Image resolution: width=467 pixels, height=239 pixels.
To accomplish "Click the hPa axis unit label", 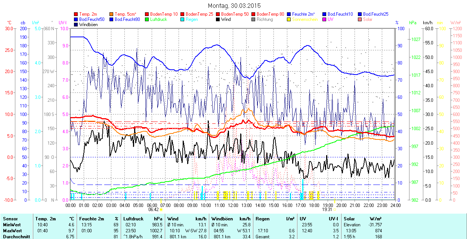I will click(412, 23).
